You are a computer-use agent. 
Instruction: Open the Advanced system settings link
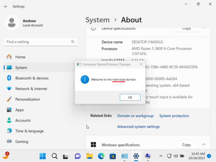[138, 126]
